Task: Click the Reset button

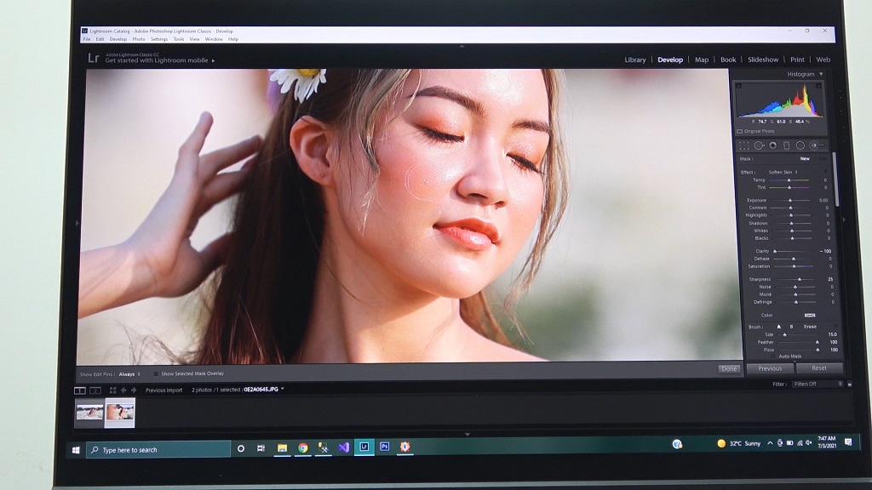Action: 818,367
